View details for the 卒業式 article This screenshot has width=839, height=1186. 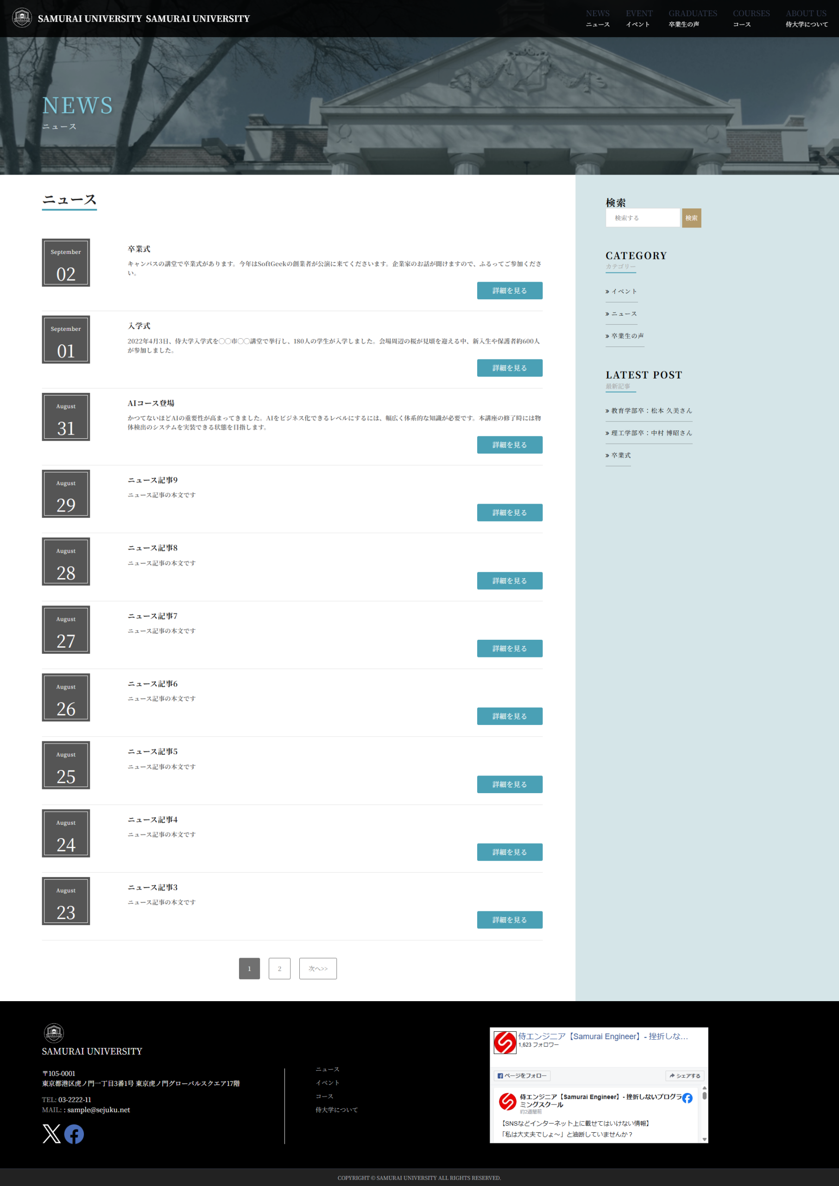coord(510,291)
